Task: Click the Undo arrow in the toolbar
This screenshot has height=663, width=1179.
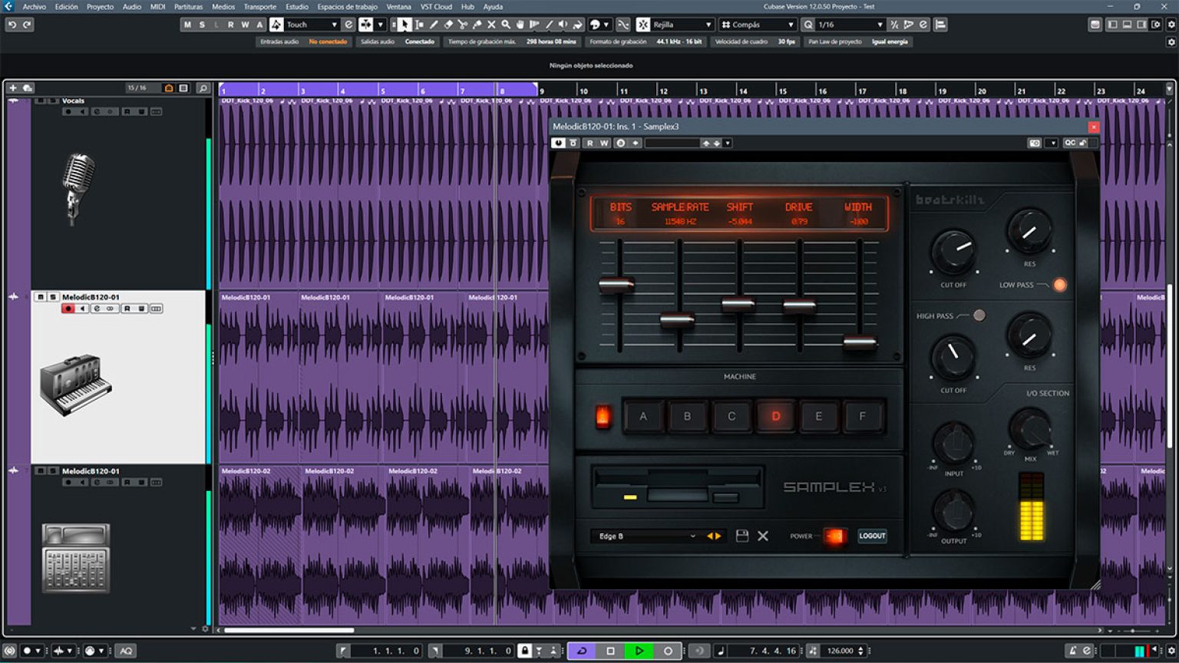Action: [x=12, y=25]
